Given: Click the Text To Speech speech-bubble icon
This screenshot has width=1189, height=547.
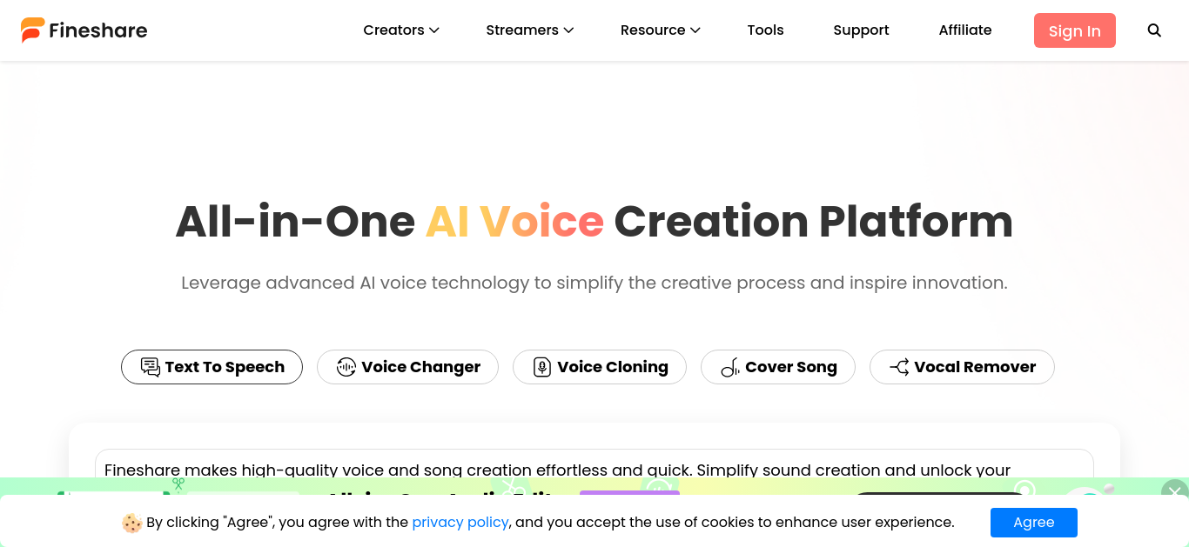Looking at the screenshot, I should 151,367.
